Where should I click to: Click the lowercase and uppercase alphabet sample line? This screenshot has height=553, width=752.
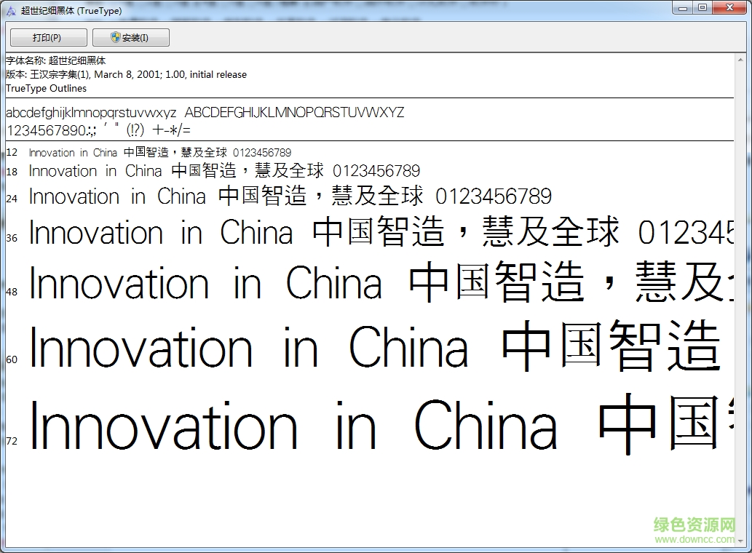(x=205, y=113)
